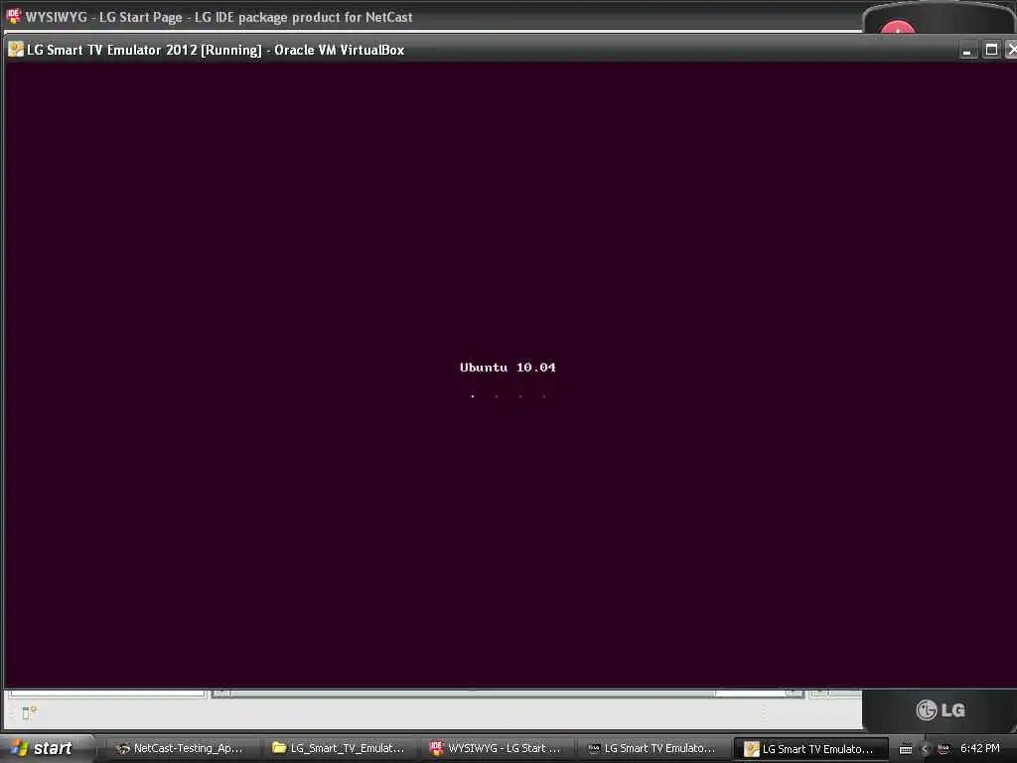1017x763 pixels.
Task: Click the LG tray icon beside the clock
Action: [944, 749]
